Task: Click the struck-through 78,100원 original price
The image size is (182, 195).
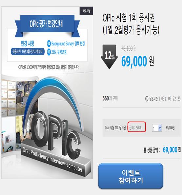Action: click(129, 48)
